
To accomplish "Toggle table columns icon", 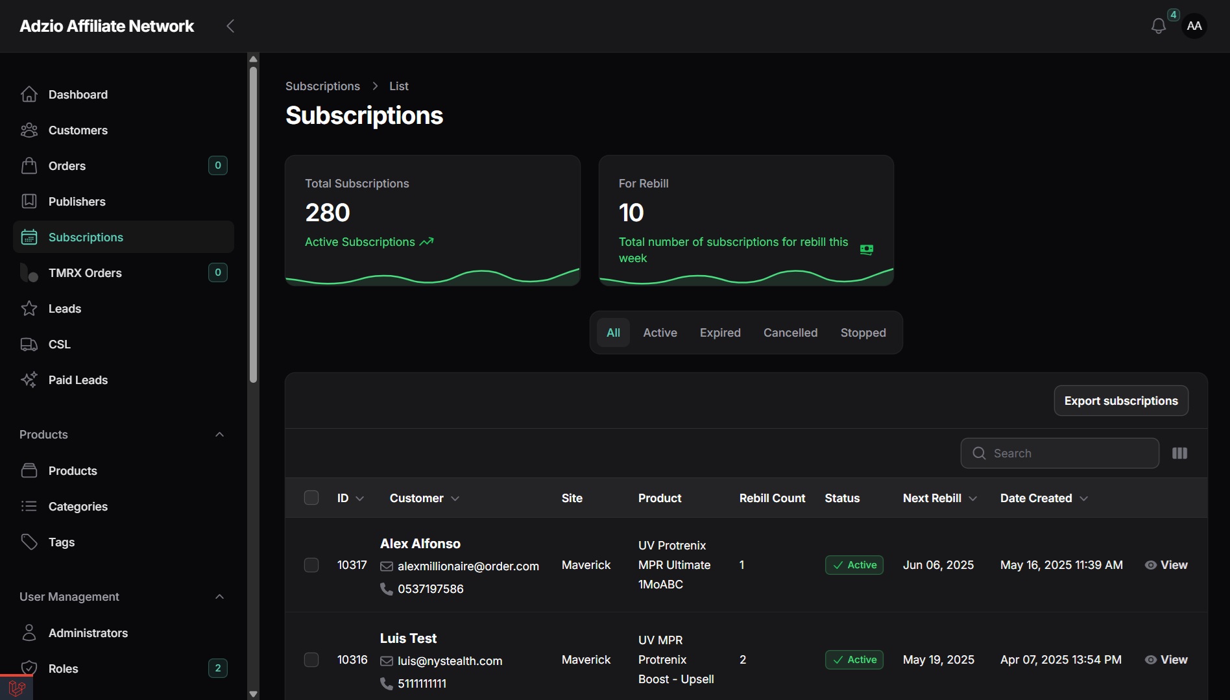I will tap(1179, 453).
